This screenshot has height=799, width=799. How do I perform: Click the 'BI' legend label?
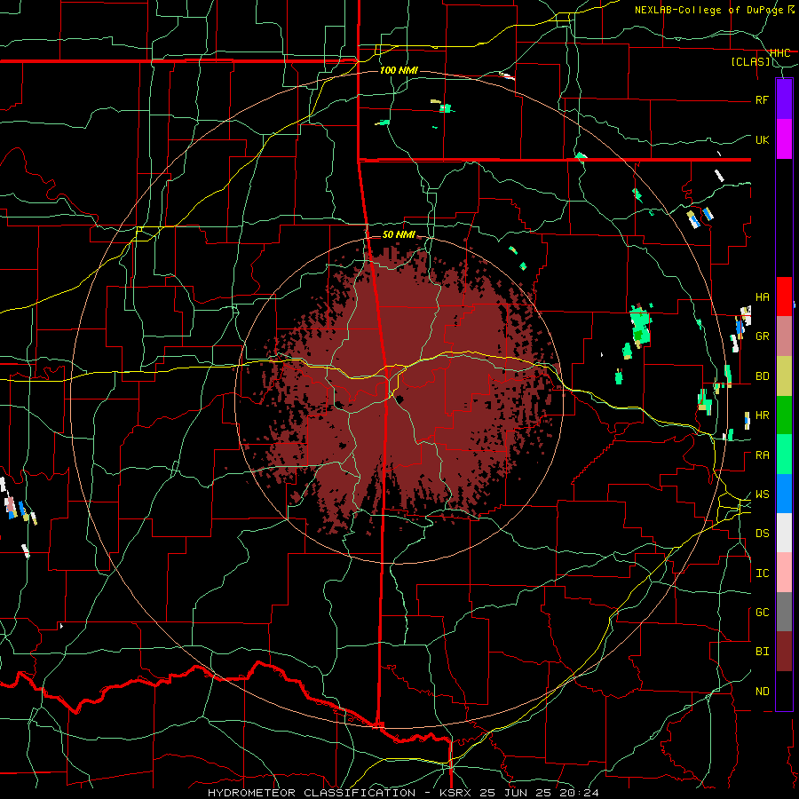762,652
